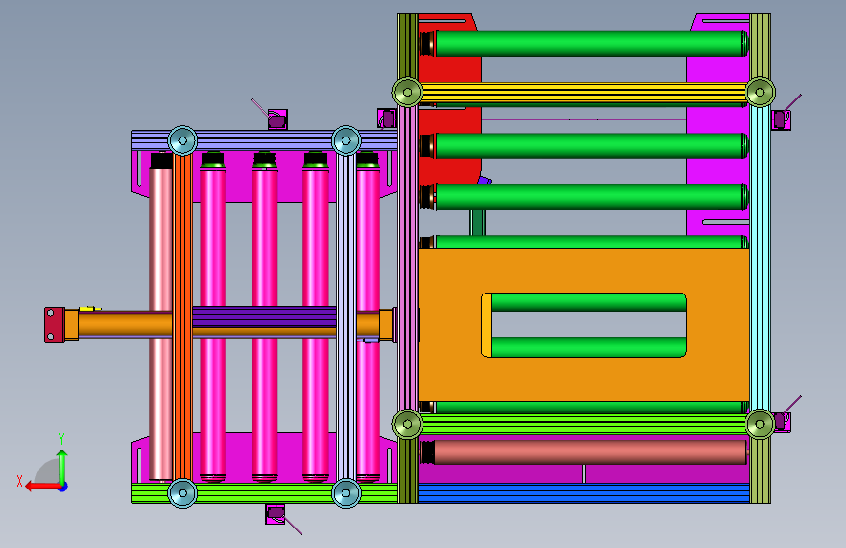846x548 pixels.
Task: Select the orange vertical extrusion on left conveyor
Action: pos(182,317)
